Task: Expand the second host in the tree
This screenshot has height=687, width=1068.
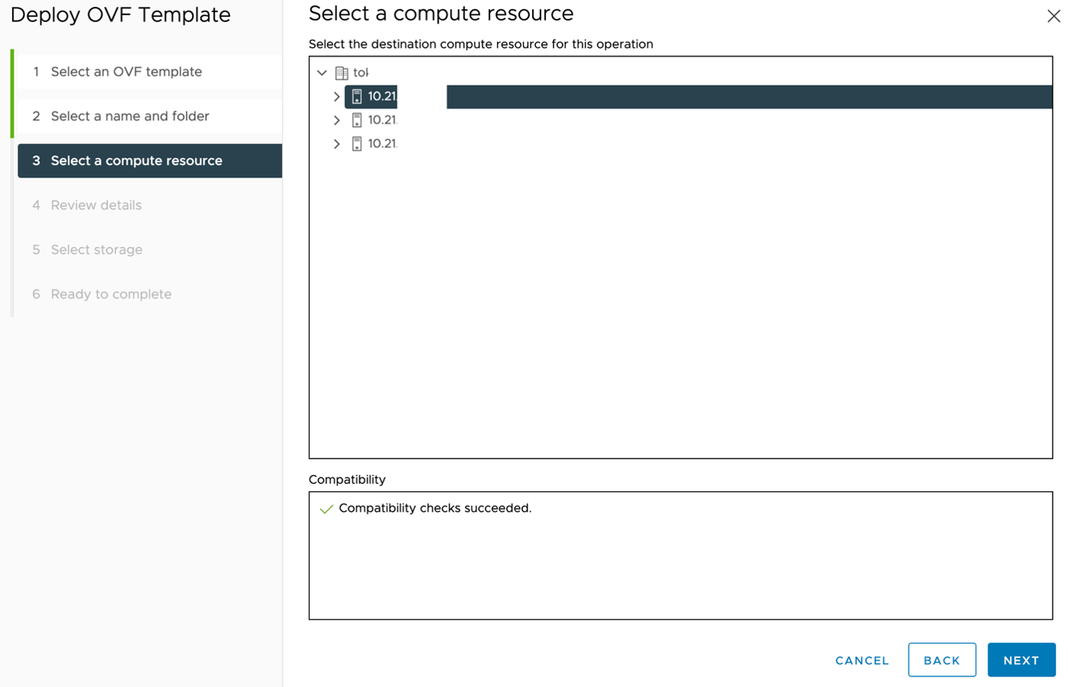Action: click(337, 120)
